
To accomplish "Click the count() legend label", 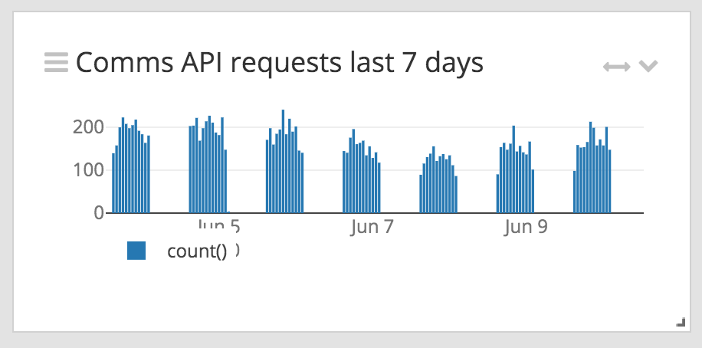I will pyautogui.click(x=197, y=251).
